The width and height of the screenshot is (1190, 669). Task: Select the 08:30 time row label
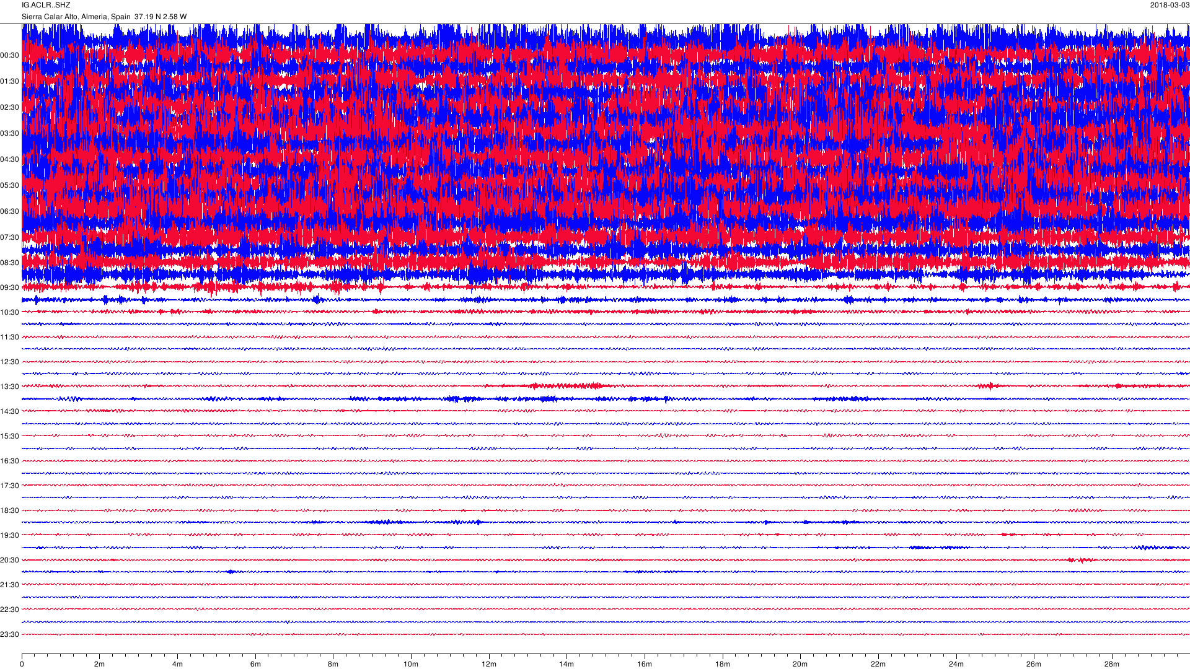click(10, 263)
